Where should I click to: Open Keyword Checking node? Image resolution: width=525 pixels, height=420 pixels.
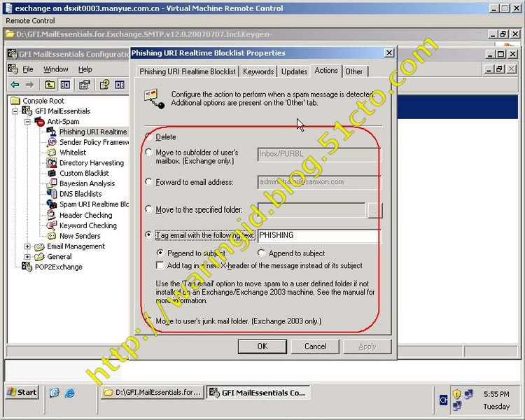(x=87, y=225)
